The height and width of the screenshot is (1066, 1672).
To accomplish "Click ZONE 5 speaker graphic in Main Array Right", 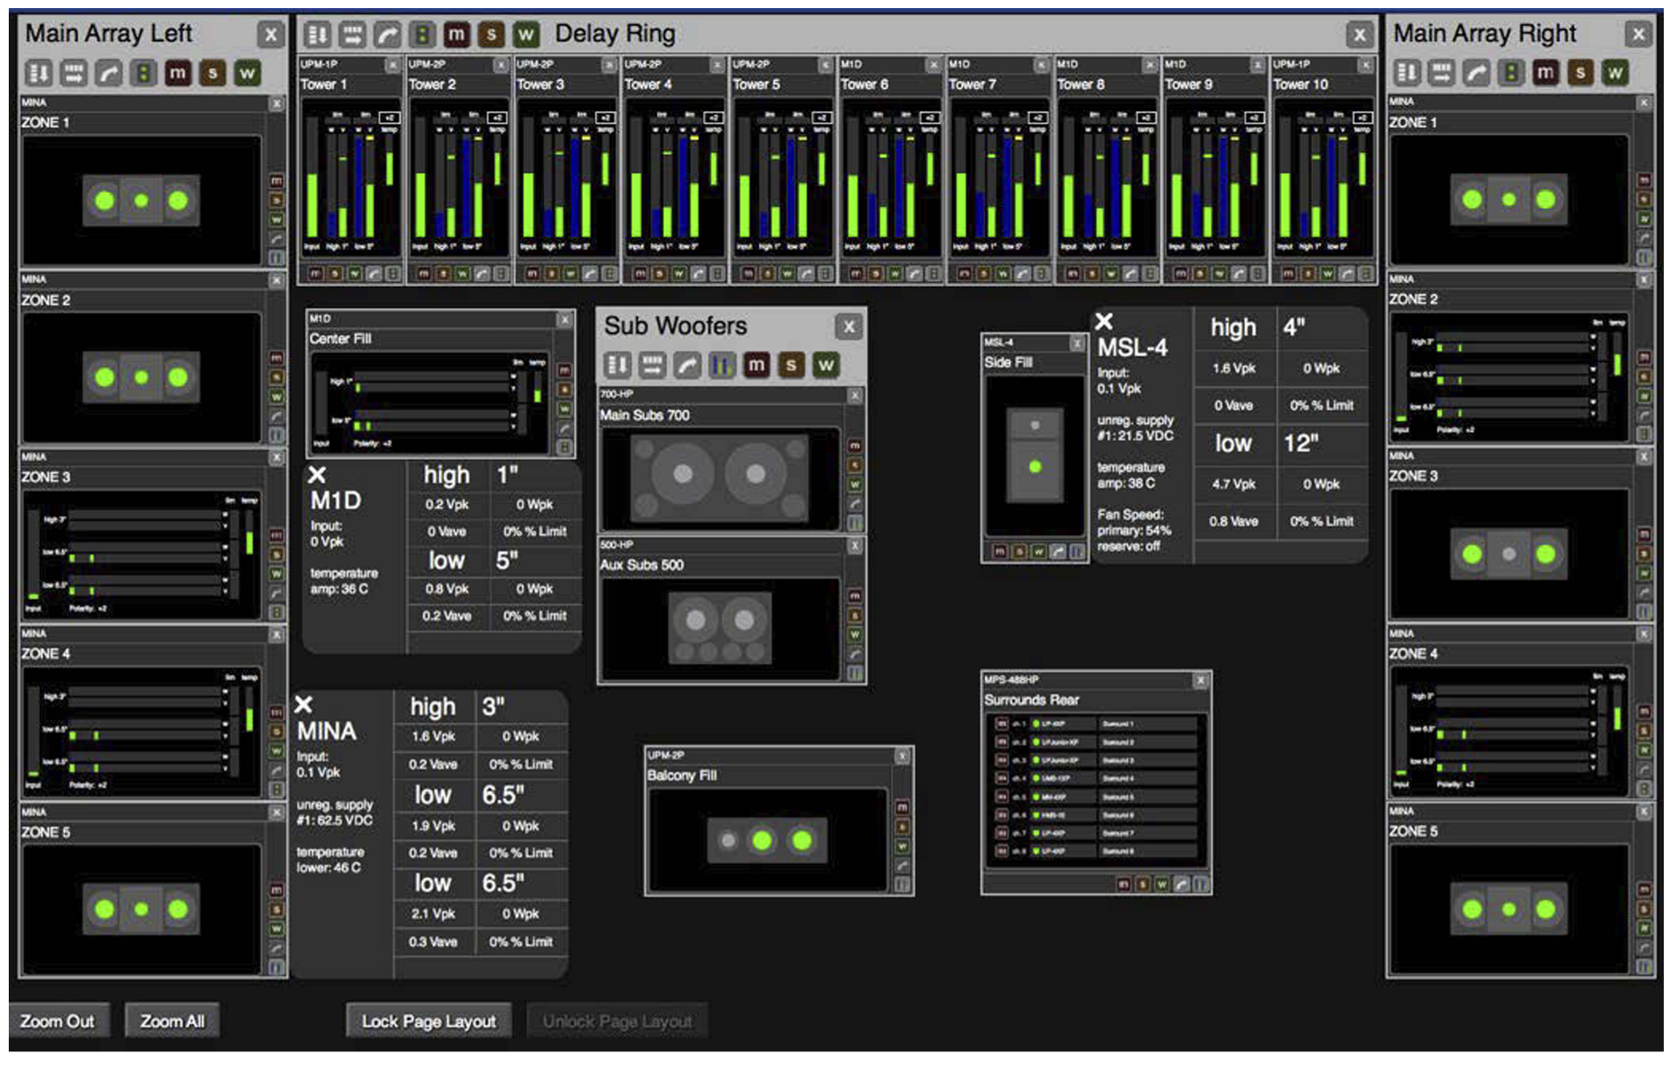I will pos(1508,910).
